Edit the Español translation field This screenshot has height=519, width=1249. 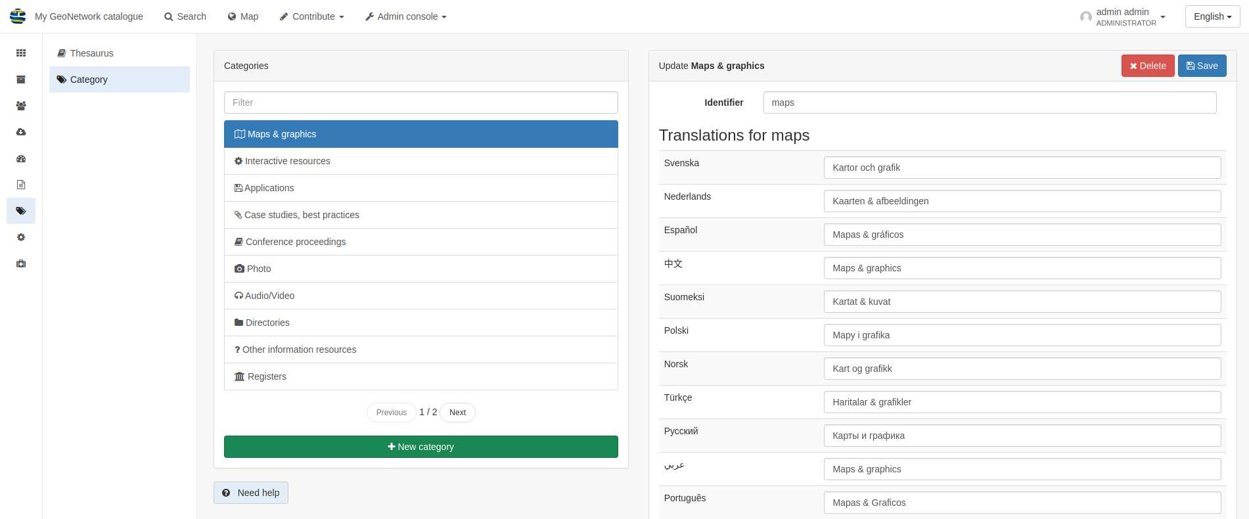point(1022,235)
